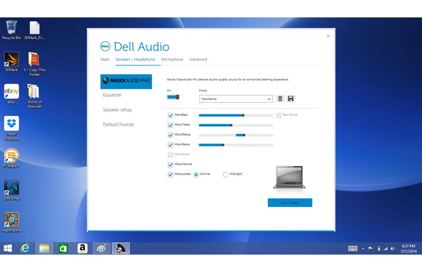This screenshot has height=272, width=422.
Task: Uncheck the MaxxDialog checkbox
Action: (x=170, y=135)
